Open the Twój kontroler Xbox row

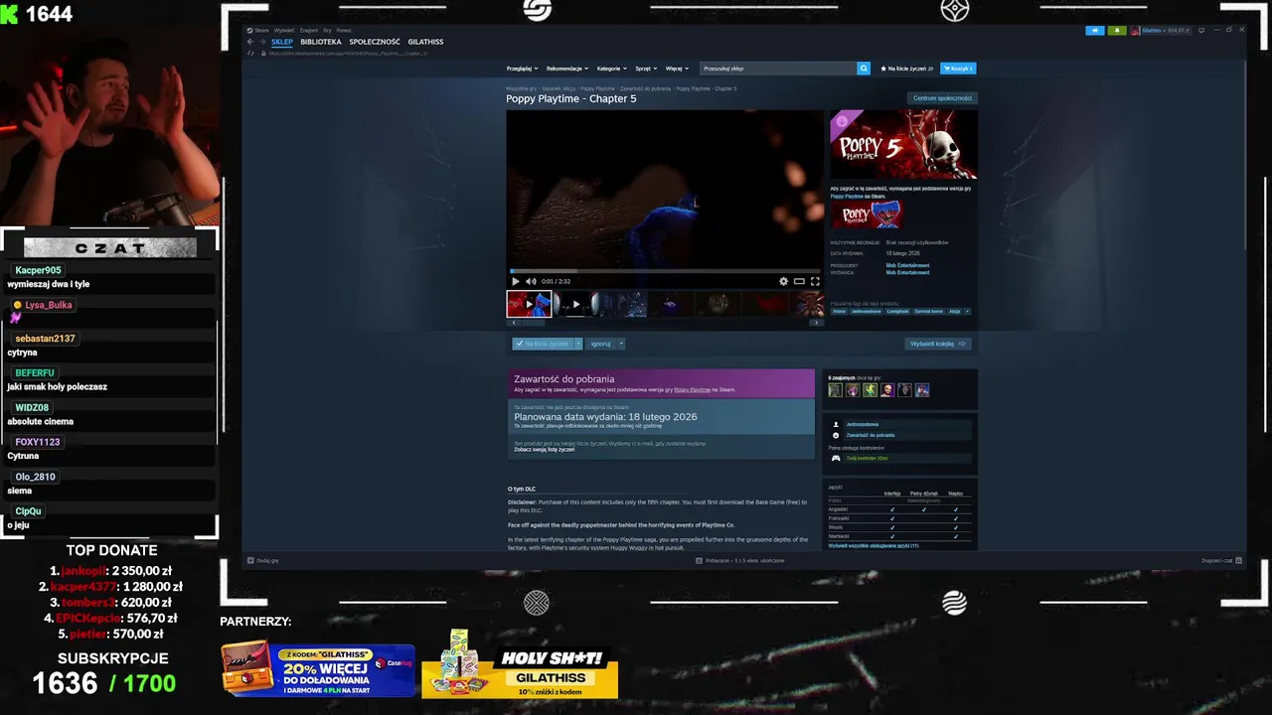900,458
